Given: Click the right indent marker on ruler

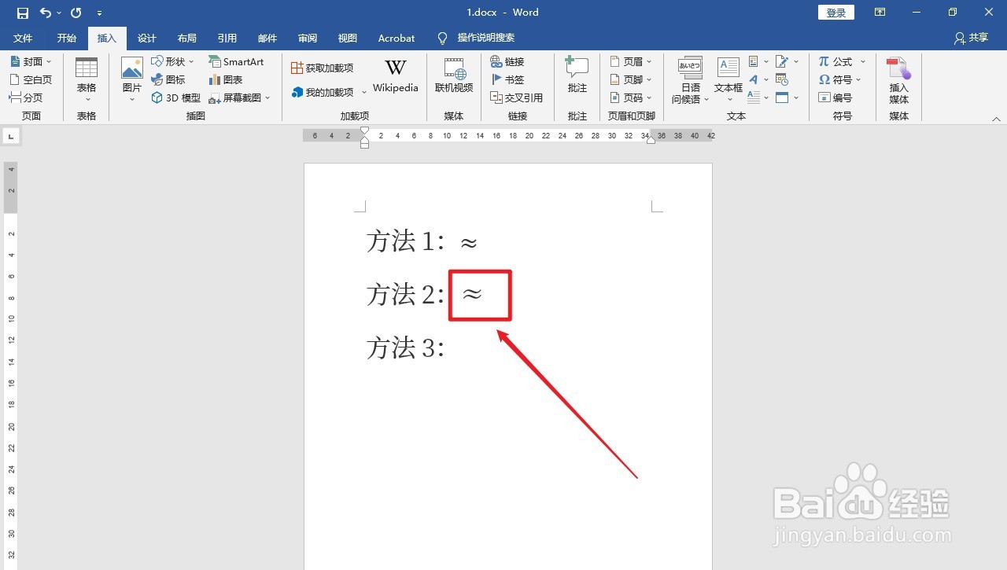Looking at the screenshot, I should coord(651,138).
